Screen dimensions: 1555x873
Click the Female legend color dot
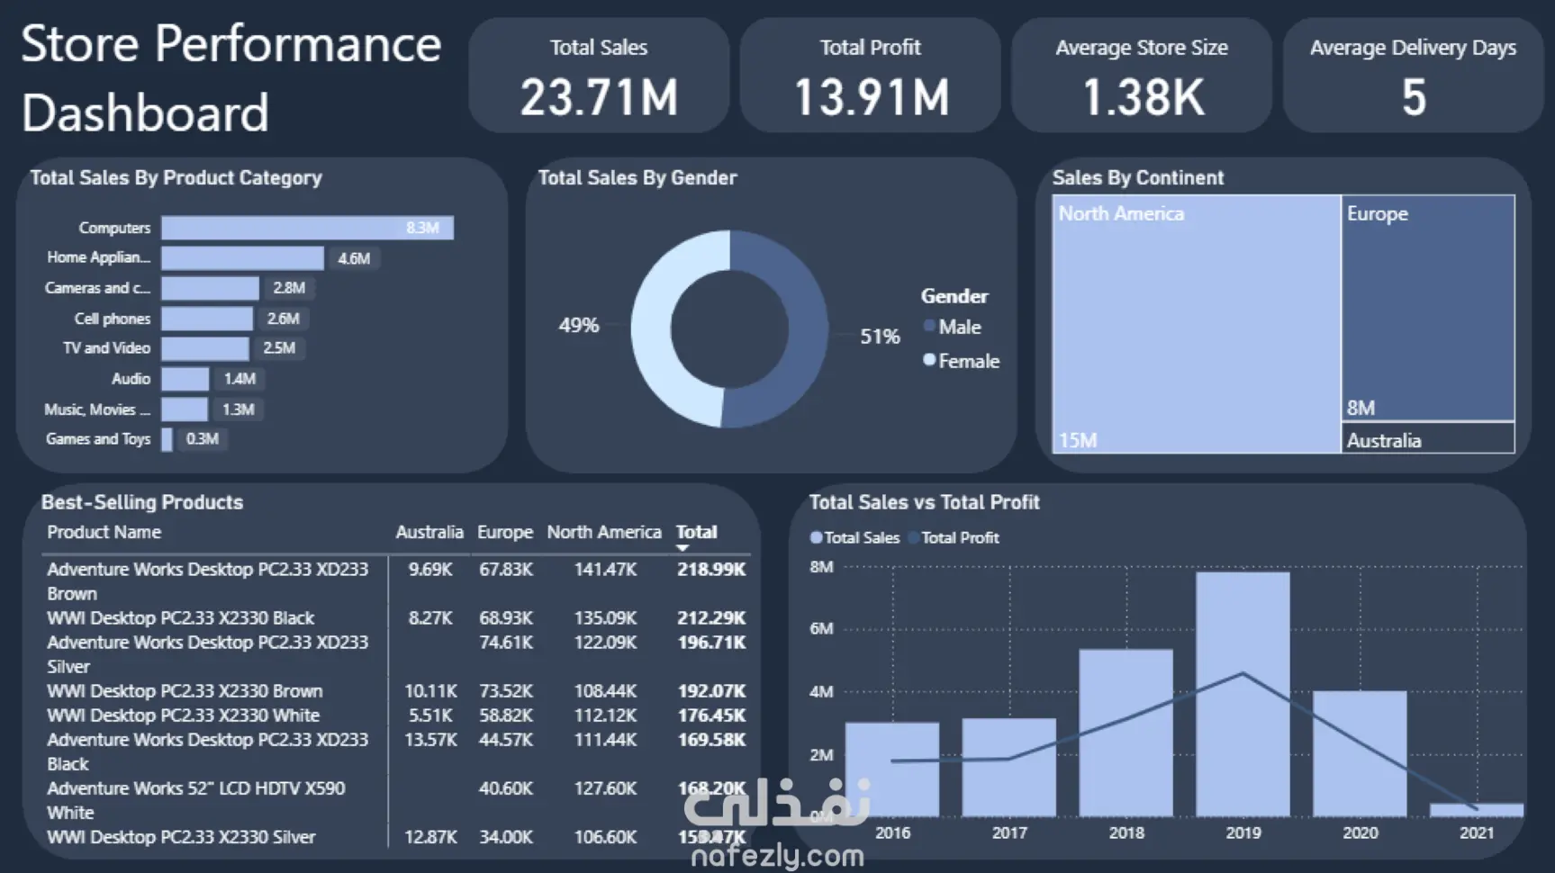pyautogui.click(x=929, y=360)
